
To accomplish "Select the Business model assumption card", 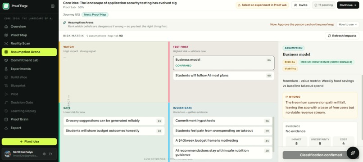I will pyautogui.click(x=223, y=63).
